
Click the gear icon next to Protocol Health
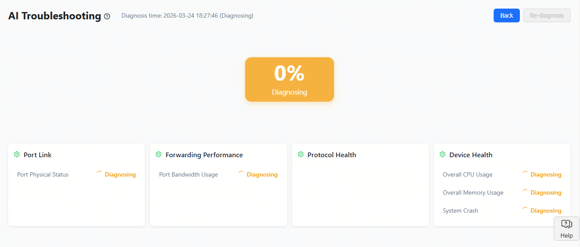(301, 154)
